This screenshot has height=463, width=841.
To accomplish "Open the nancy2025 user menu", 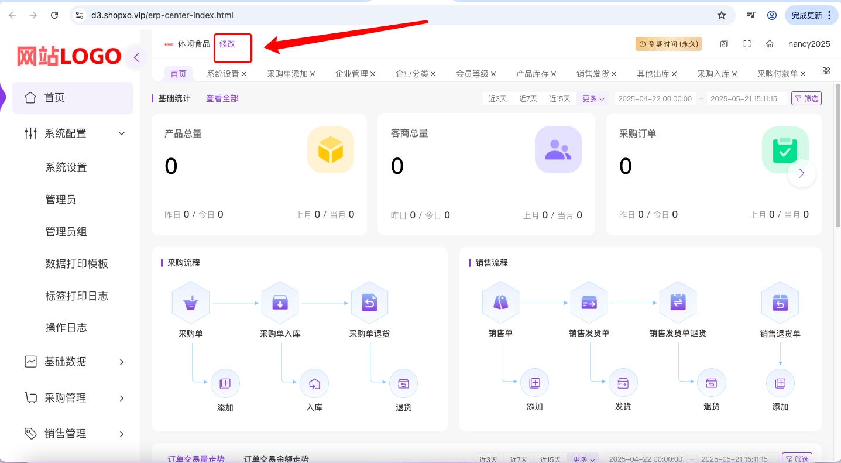I will (809, 44).
